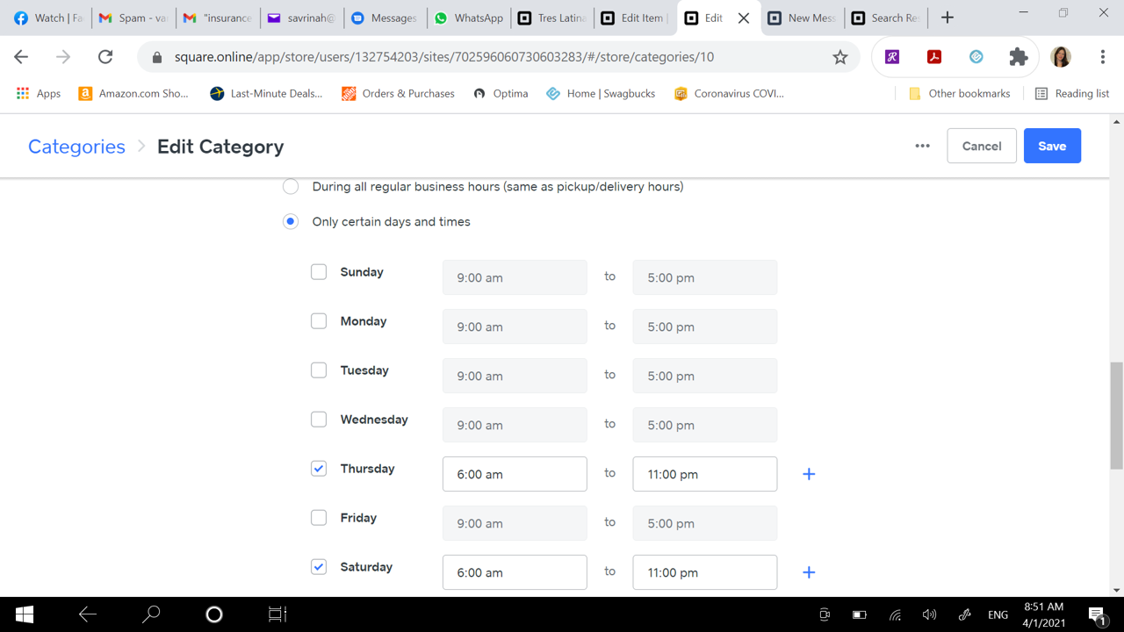Image resolution: width=1124 pixels, height=632 pixels.
Task: Go back to Categories breadcrumb link
Action: (x=76, y=147)
